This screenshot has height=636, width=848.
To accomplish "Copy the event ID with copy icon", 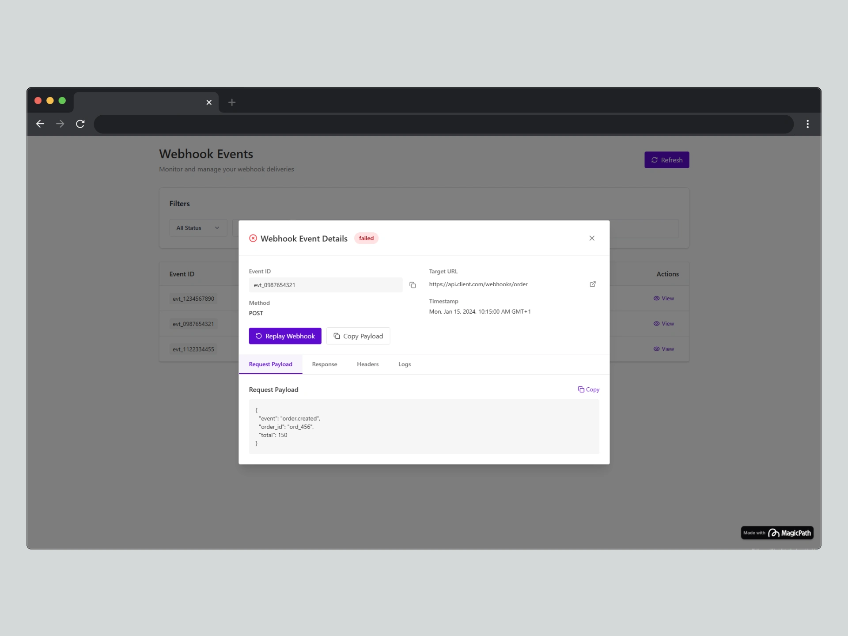I will pyautogui.click(x=413, y=285).
